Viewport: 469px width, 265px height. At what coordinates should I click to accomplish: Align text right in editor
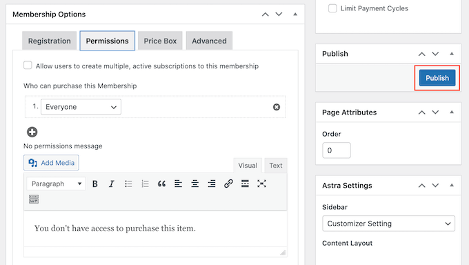[212, 184]
